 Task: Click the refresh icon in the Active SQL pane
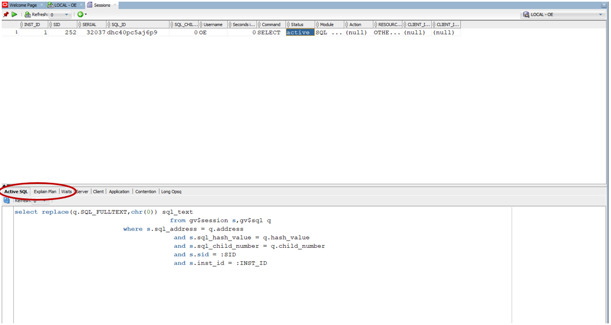pos(7,201)
